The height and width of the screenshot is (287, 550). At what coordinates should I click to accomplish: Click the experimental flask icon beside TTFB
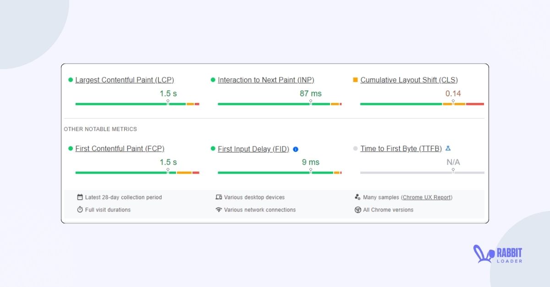[448, 148]
